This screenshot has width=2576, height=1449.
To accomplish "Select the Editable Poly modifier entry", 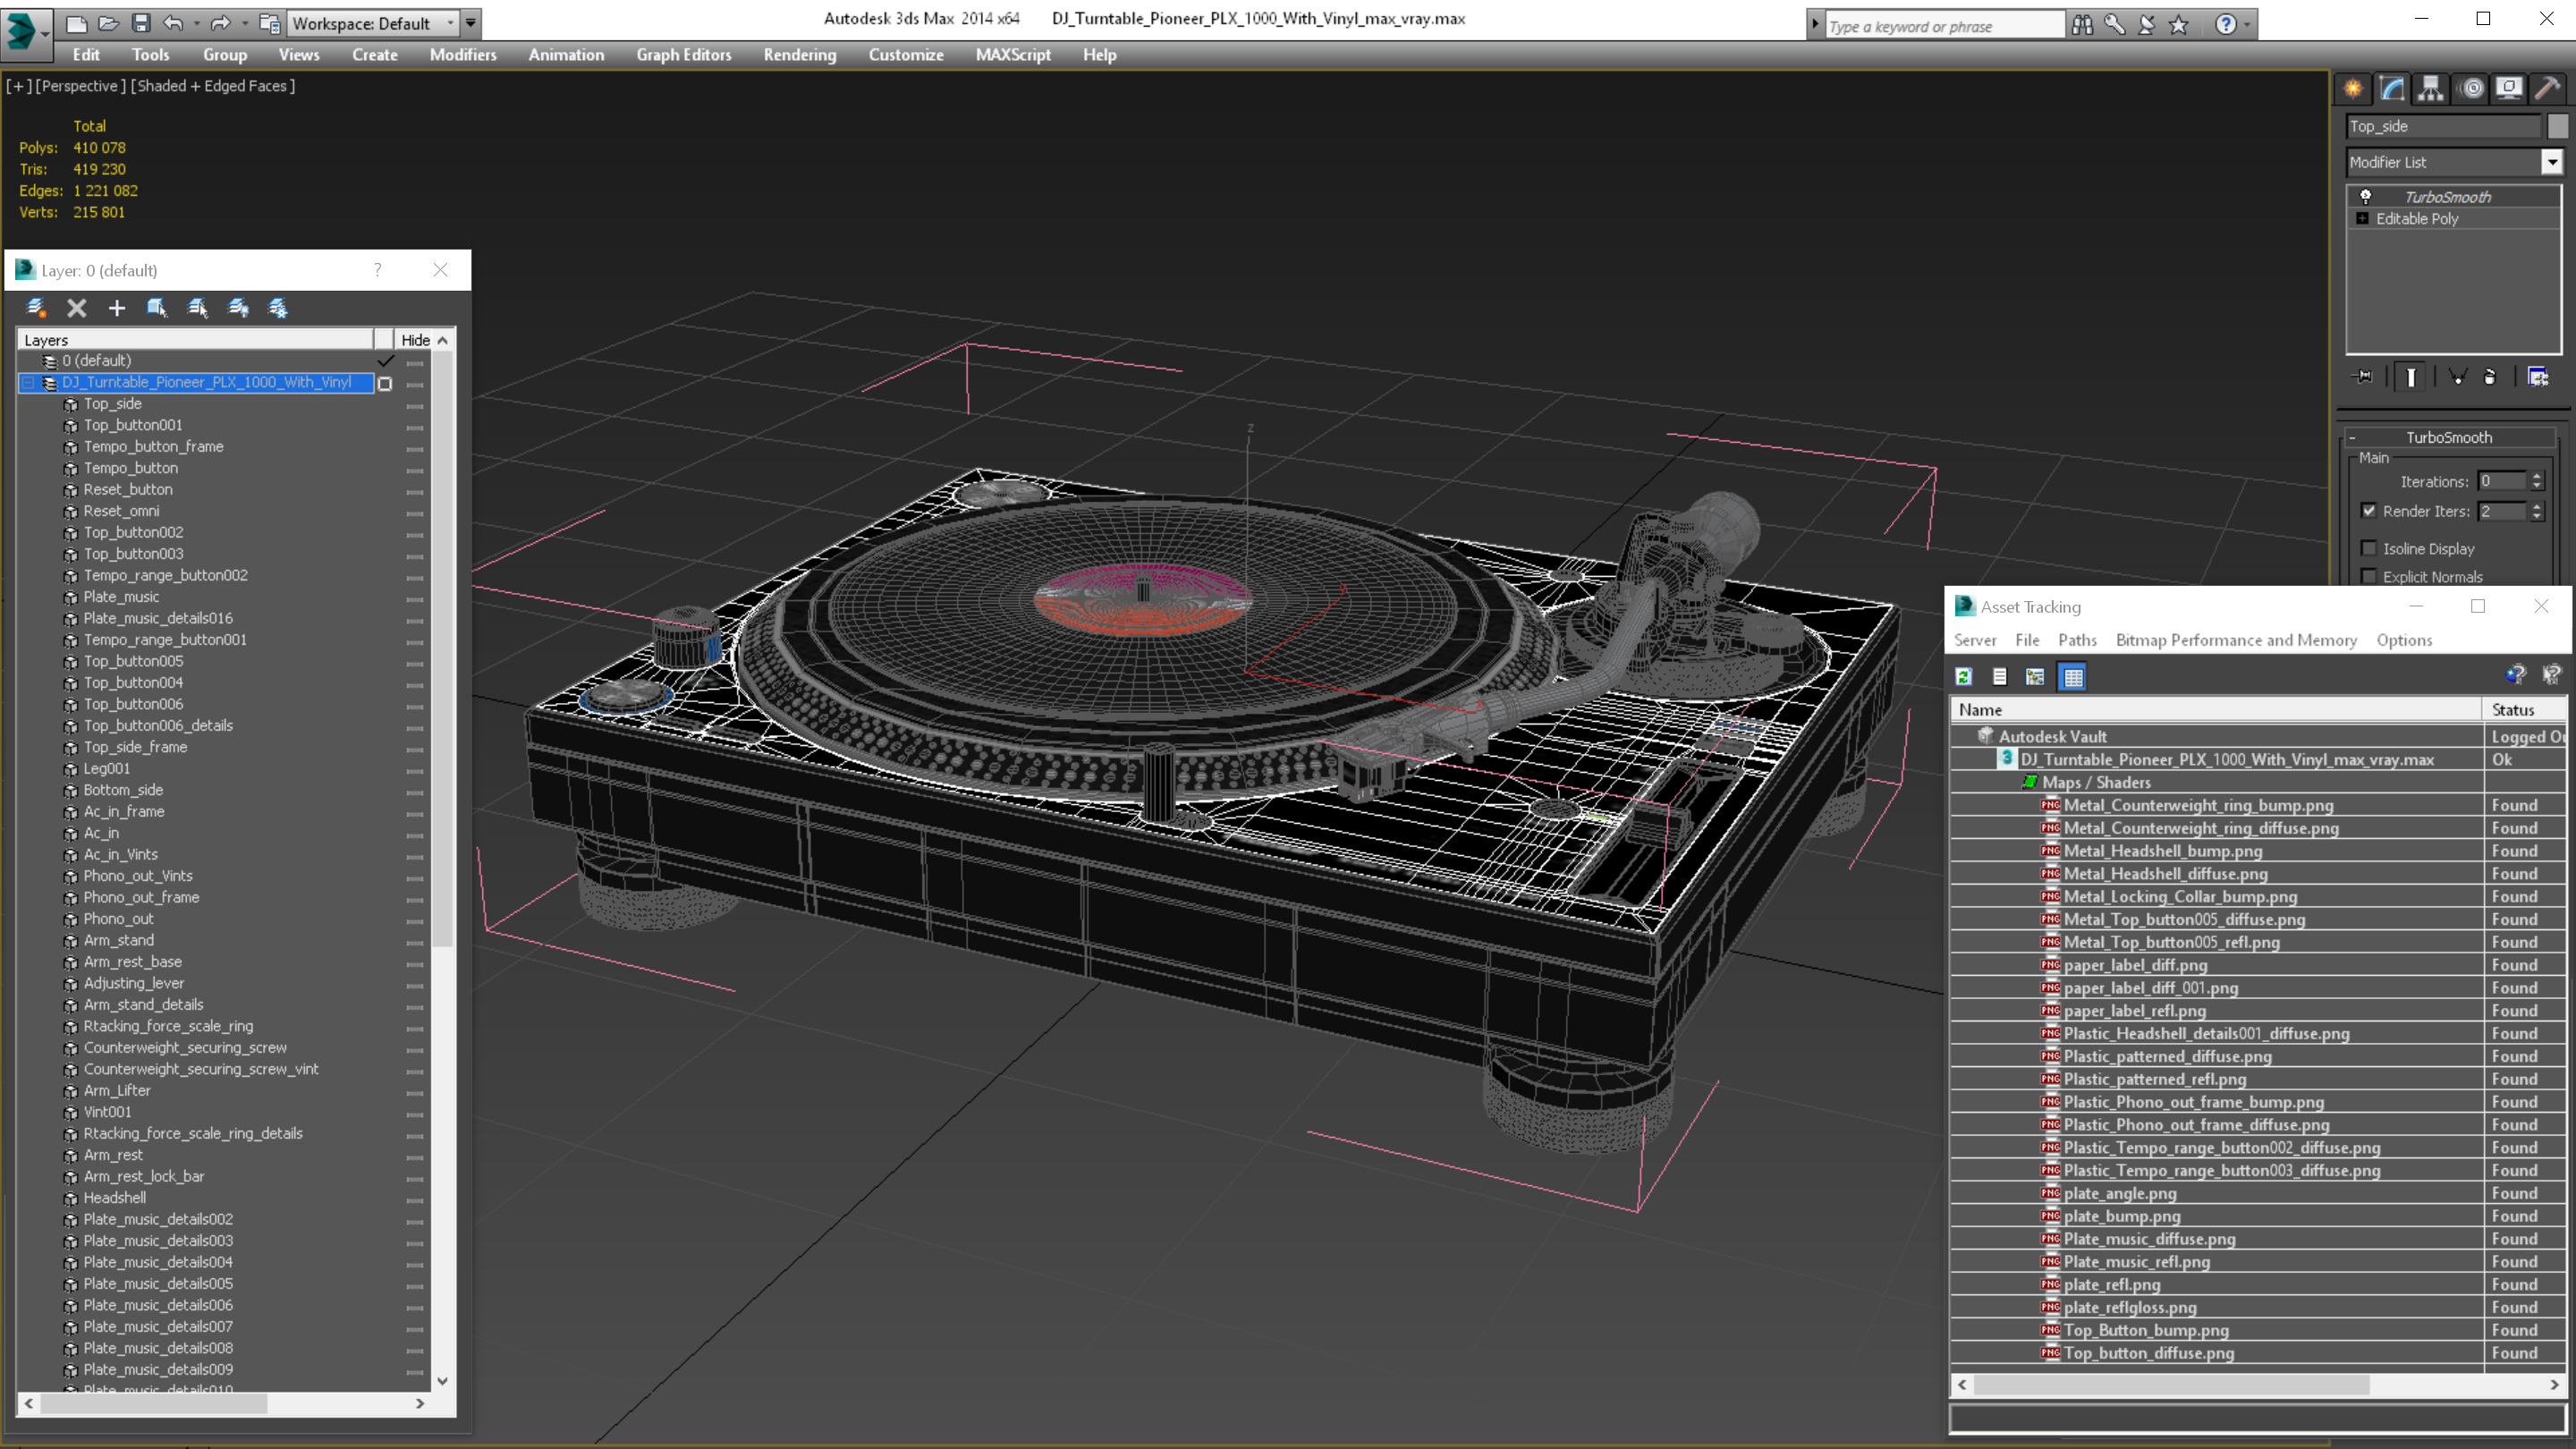I will click(2416, 219).
